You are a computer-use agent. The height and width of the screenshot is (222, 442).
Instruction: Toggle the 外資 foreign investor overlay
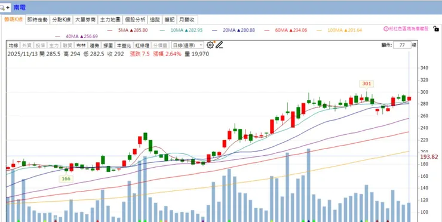[x=27, y=45]
